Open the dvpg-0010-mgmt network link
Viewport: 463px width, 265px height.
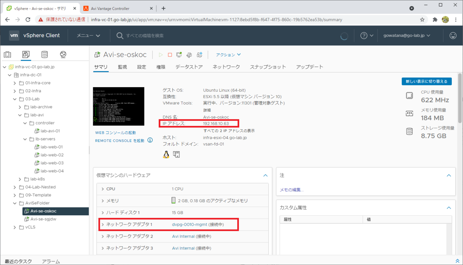[189, 224]
